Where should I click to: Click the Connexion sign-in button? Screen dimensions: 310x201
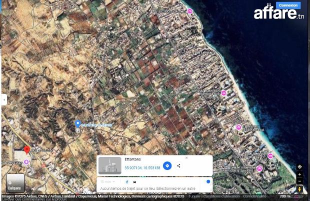(288, 5)
